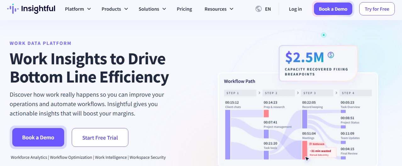
Task: Click the STEP 3 column header
Action: [x=317, y=93]
